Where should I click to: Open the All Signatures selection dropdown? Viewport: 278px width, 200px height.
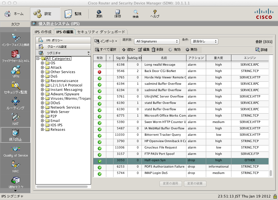point(157,41)
